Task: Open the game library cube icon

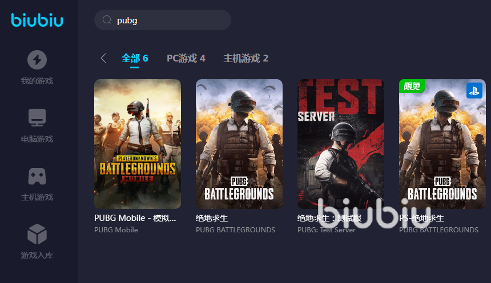Action: pyautogui.click(x=37, y=234)
